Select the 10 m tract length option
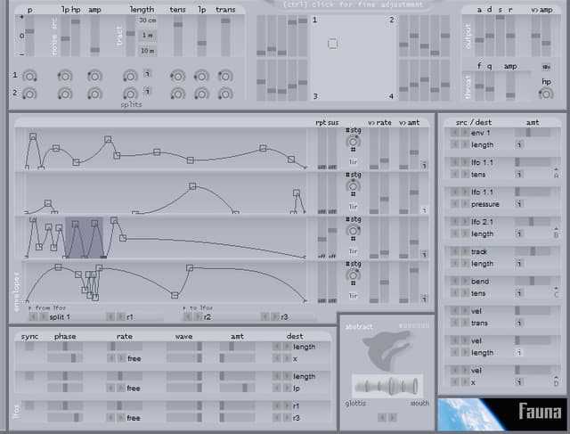 [x=148, y=50]
